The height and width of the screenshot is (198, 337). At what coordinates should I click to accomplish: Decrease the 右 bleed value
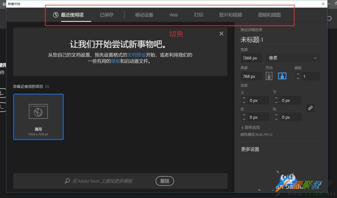(x=276, y=119)
